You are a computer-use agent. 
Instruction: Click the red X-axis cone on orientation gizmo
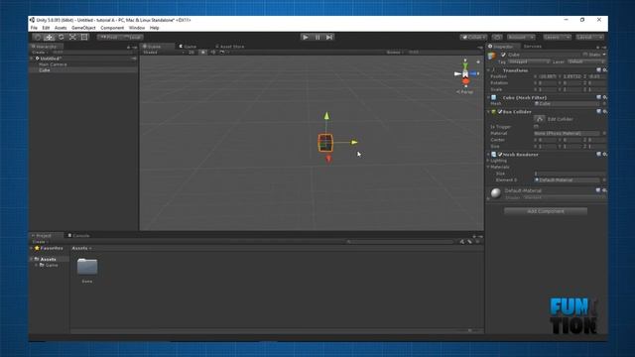(x=465, y=81)
